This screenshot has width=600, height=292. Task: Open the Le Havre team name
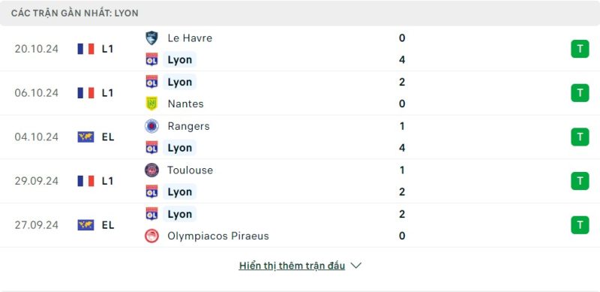190,38
